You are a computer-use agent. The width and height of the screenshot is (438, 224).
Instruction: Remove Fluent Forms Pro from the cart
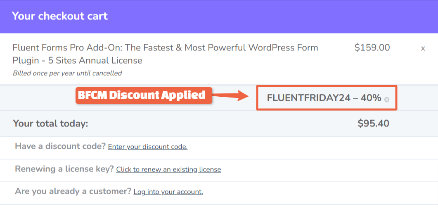423,48
